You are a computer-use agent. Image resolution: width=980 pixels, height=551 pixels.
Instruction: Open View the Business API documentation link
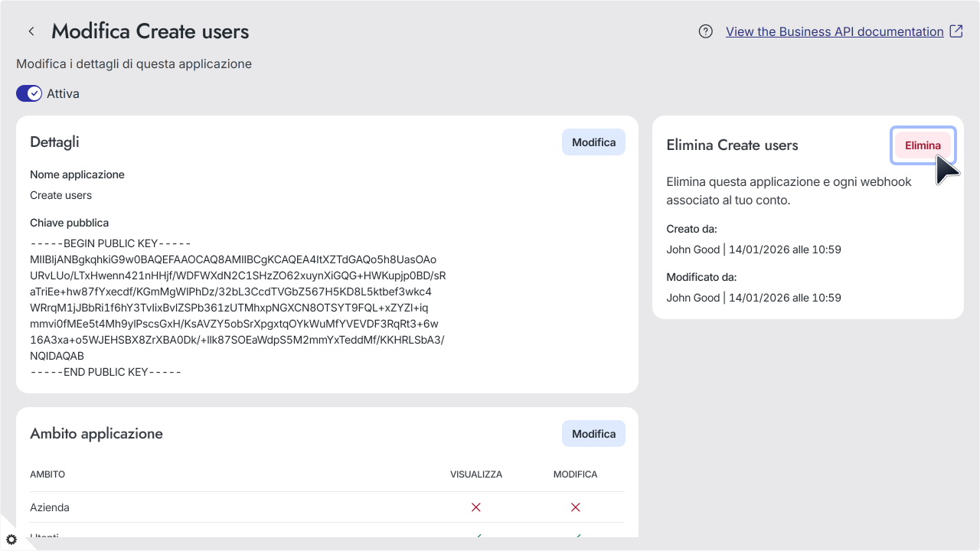[835, 31]
